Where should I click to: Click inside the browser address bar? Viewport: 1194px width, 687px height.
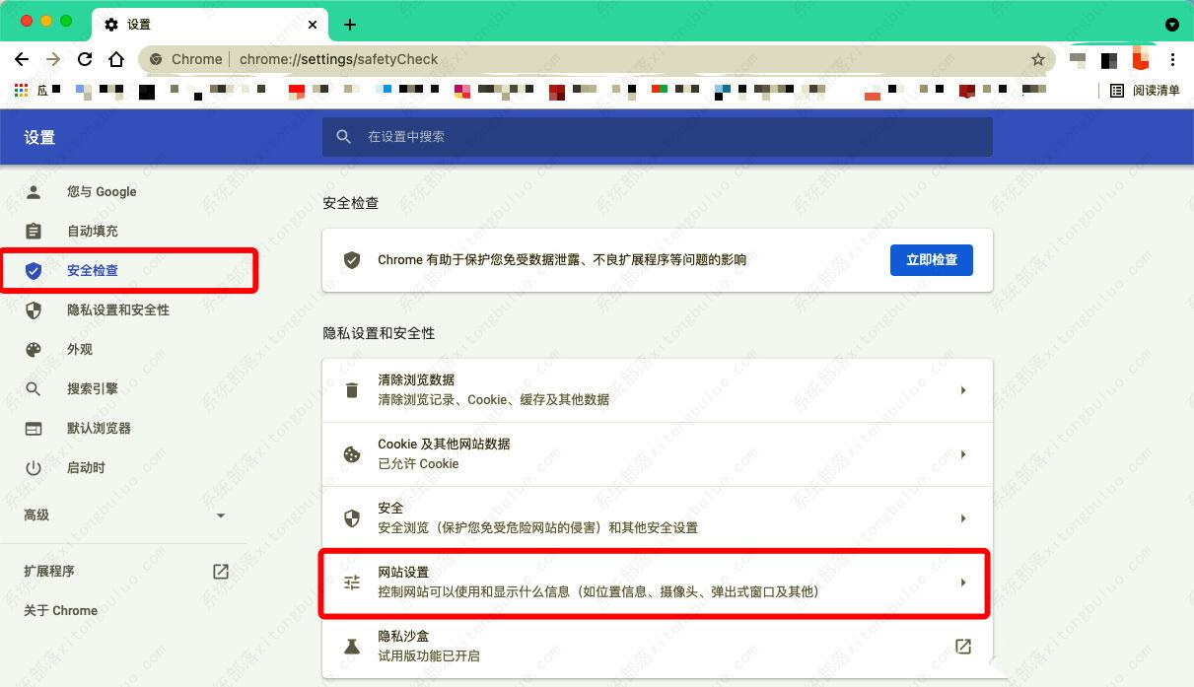pyautogui.click(x=493, y=59)
